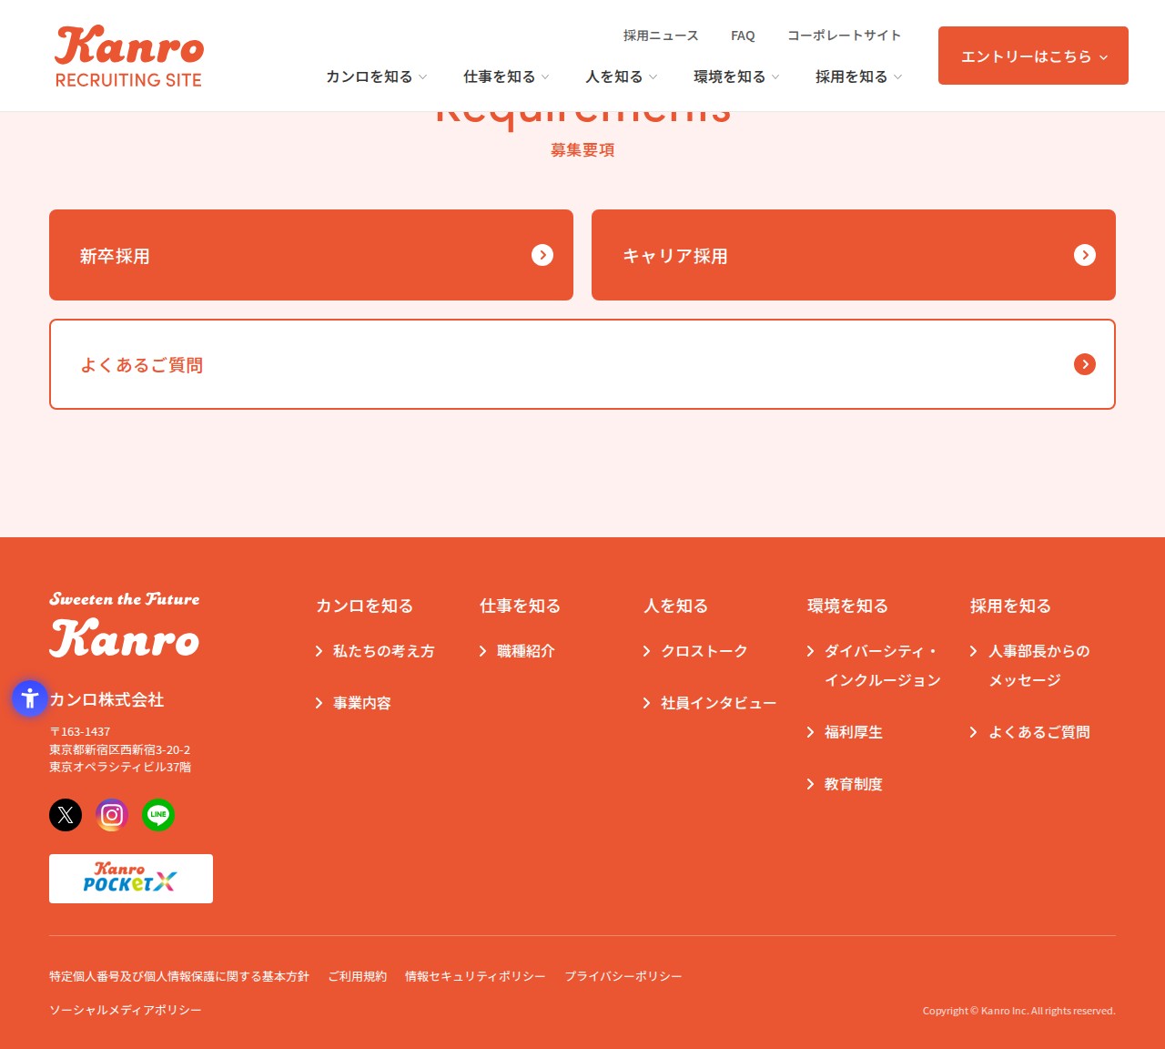The height and width of the screenshot is (1049, 1165).
Task: Expand the 人を知る header menu
Action: pyautogui.click(x=621, y=76)
